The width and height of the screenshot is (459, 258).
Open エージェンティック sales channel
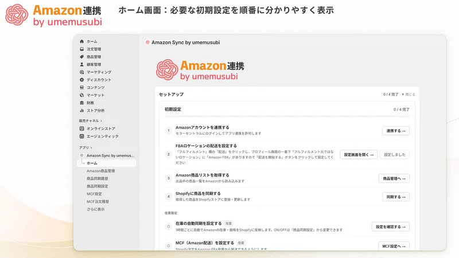tap(103, 136)
